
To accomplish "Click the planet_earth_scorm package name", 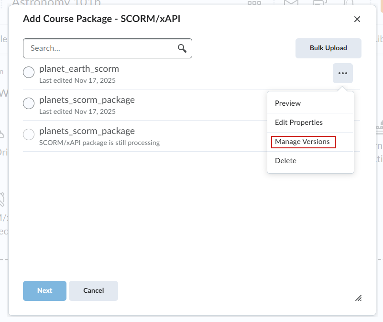I will [79, 68].
